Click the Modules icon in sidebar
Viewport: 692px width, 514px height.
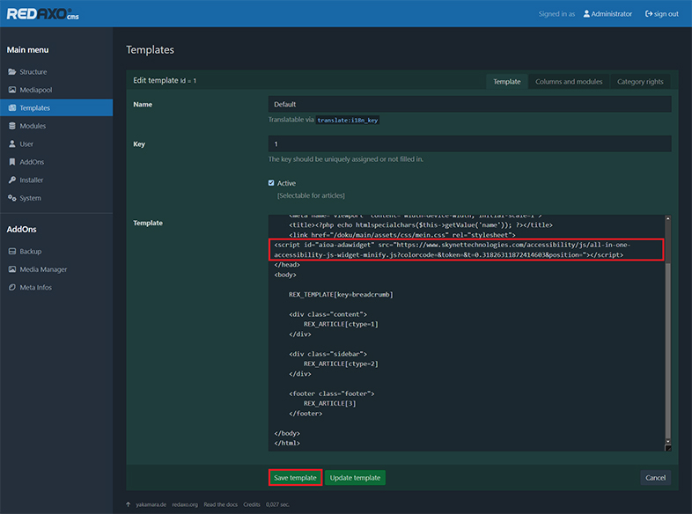pos(12,126)
